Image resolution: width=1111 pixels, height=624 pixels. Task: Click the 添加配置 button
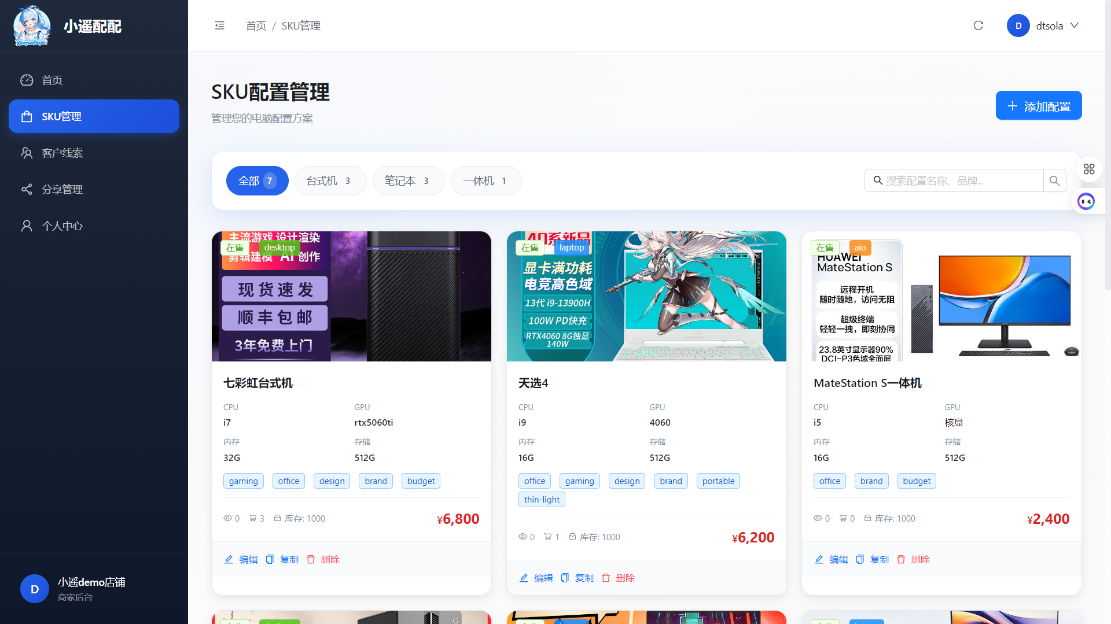click(x=1038, y=106)
